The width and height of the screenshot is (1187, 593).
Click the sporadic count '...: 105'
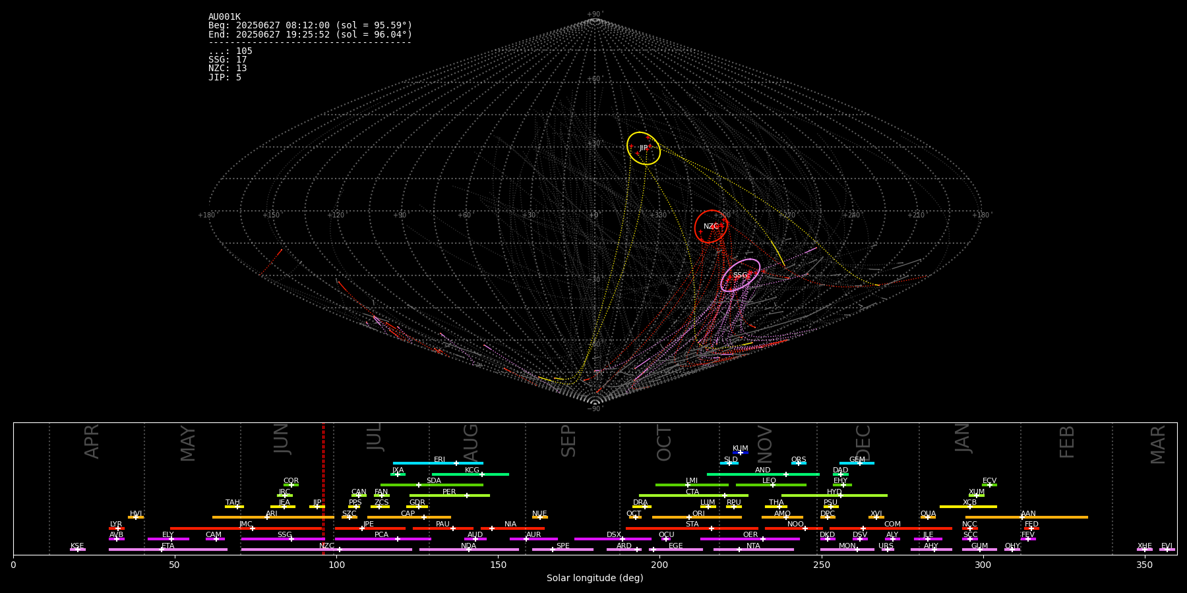click(x=230, y=51)
